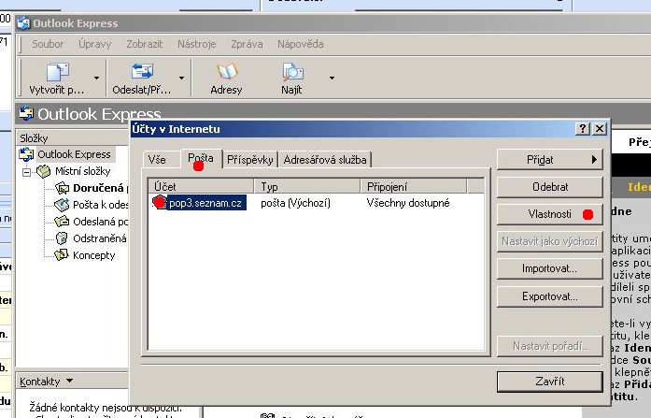Click the Účet column header
Image resolution: width=651 pixels, height=418 pixels.
point(202,187)
